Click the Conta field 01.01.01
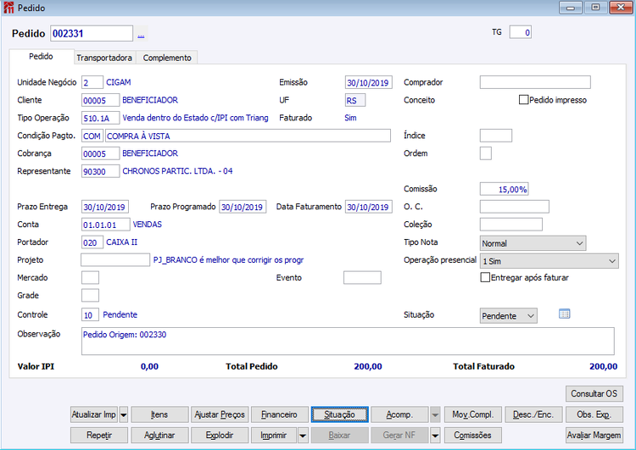 (x=105, y=225)
